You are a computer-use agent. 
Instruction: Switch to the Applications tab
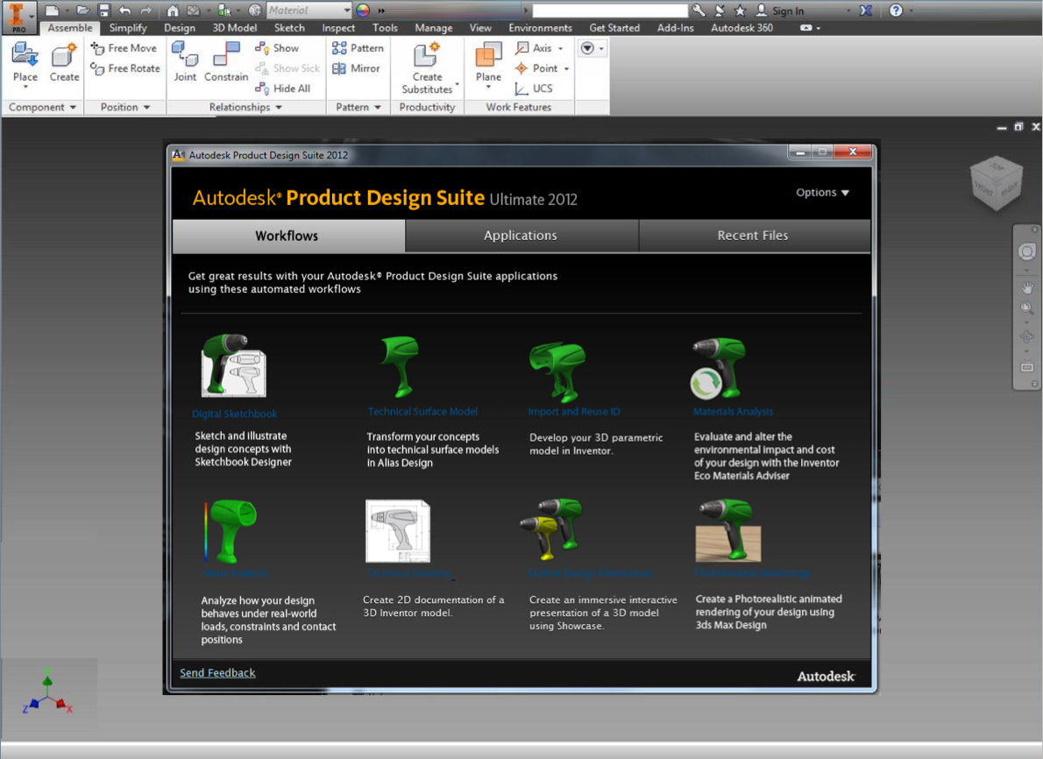[x=521, y=236]
